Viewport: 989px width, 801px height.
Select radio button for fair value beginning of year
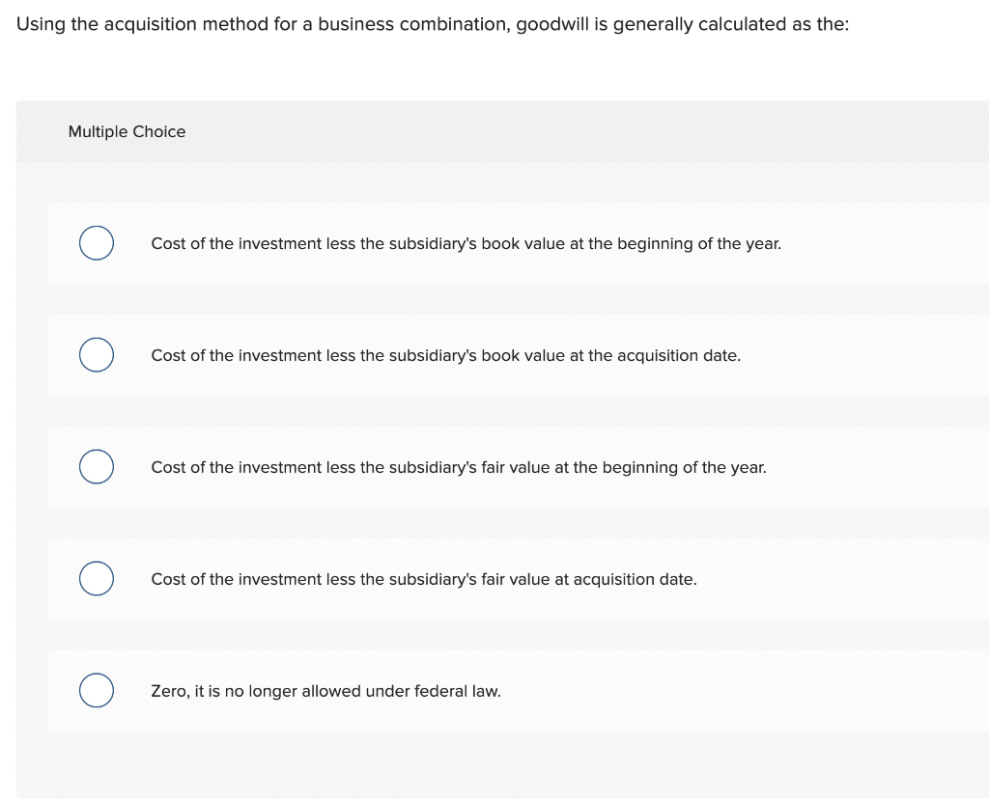click(x=96, y=467)
